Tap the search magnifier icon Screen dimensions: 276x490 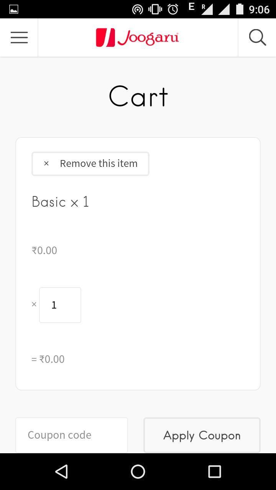257,38
